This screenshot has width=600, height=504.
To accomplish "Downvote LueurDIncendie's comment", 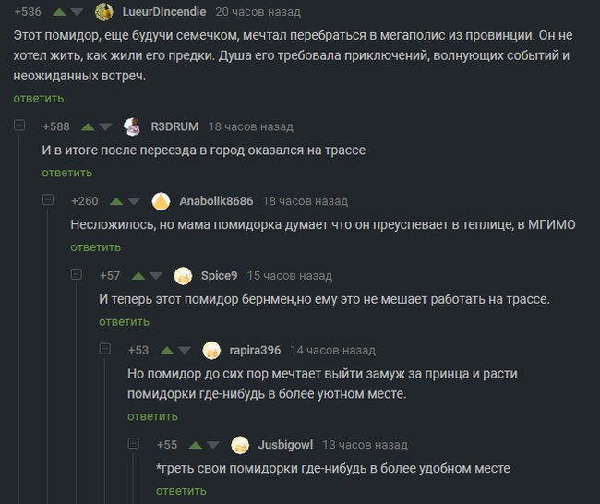I will pyautogui.click(x=77, y=12).
